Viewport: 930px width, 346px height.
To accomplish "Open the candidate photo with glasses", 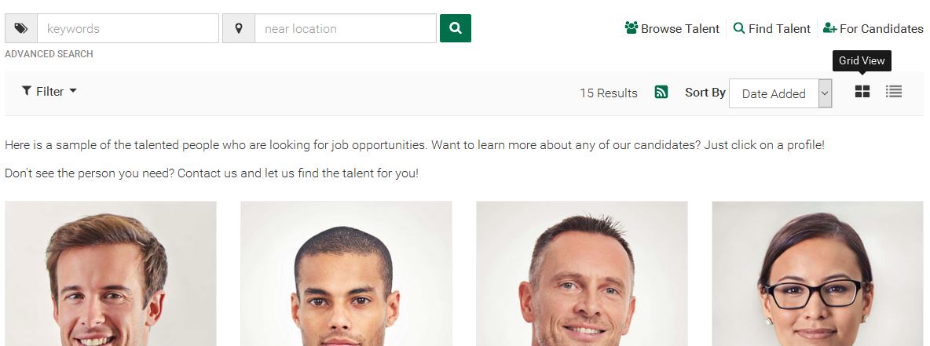I will 818,274.
